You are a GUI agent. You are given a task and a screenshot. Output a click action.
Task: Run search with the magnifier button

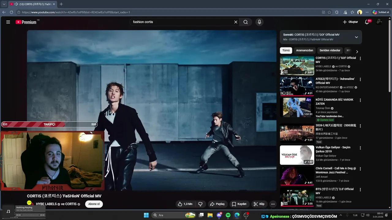pos(246,22)
